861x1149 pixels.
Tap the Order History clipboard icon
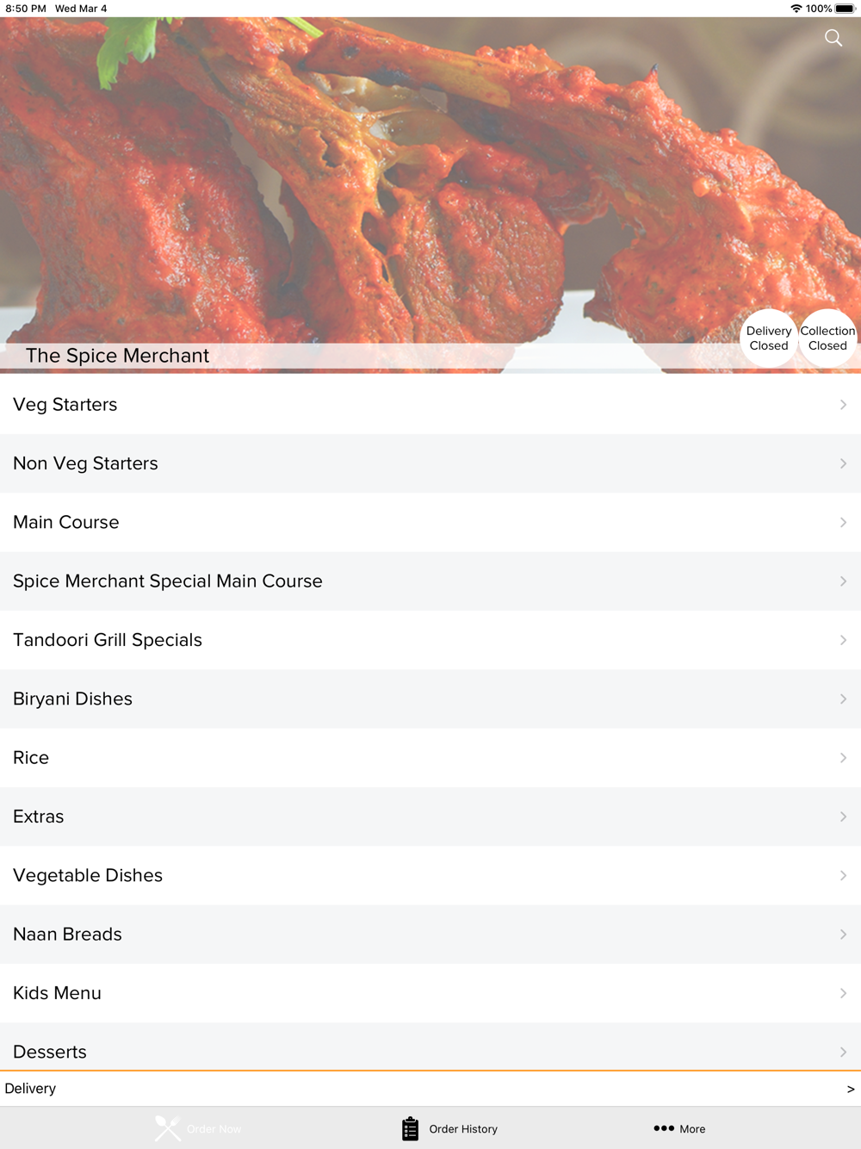[411, 1128]
